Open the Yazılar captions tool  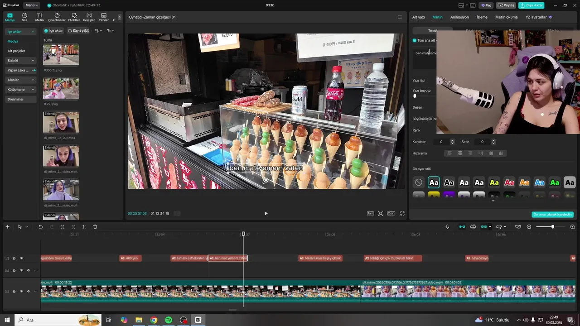(104, 17)
